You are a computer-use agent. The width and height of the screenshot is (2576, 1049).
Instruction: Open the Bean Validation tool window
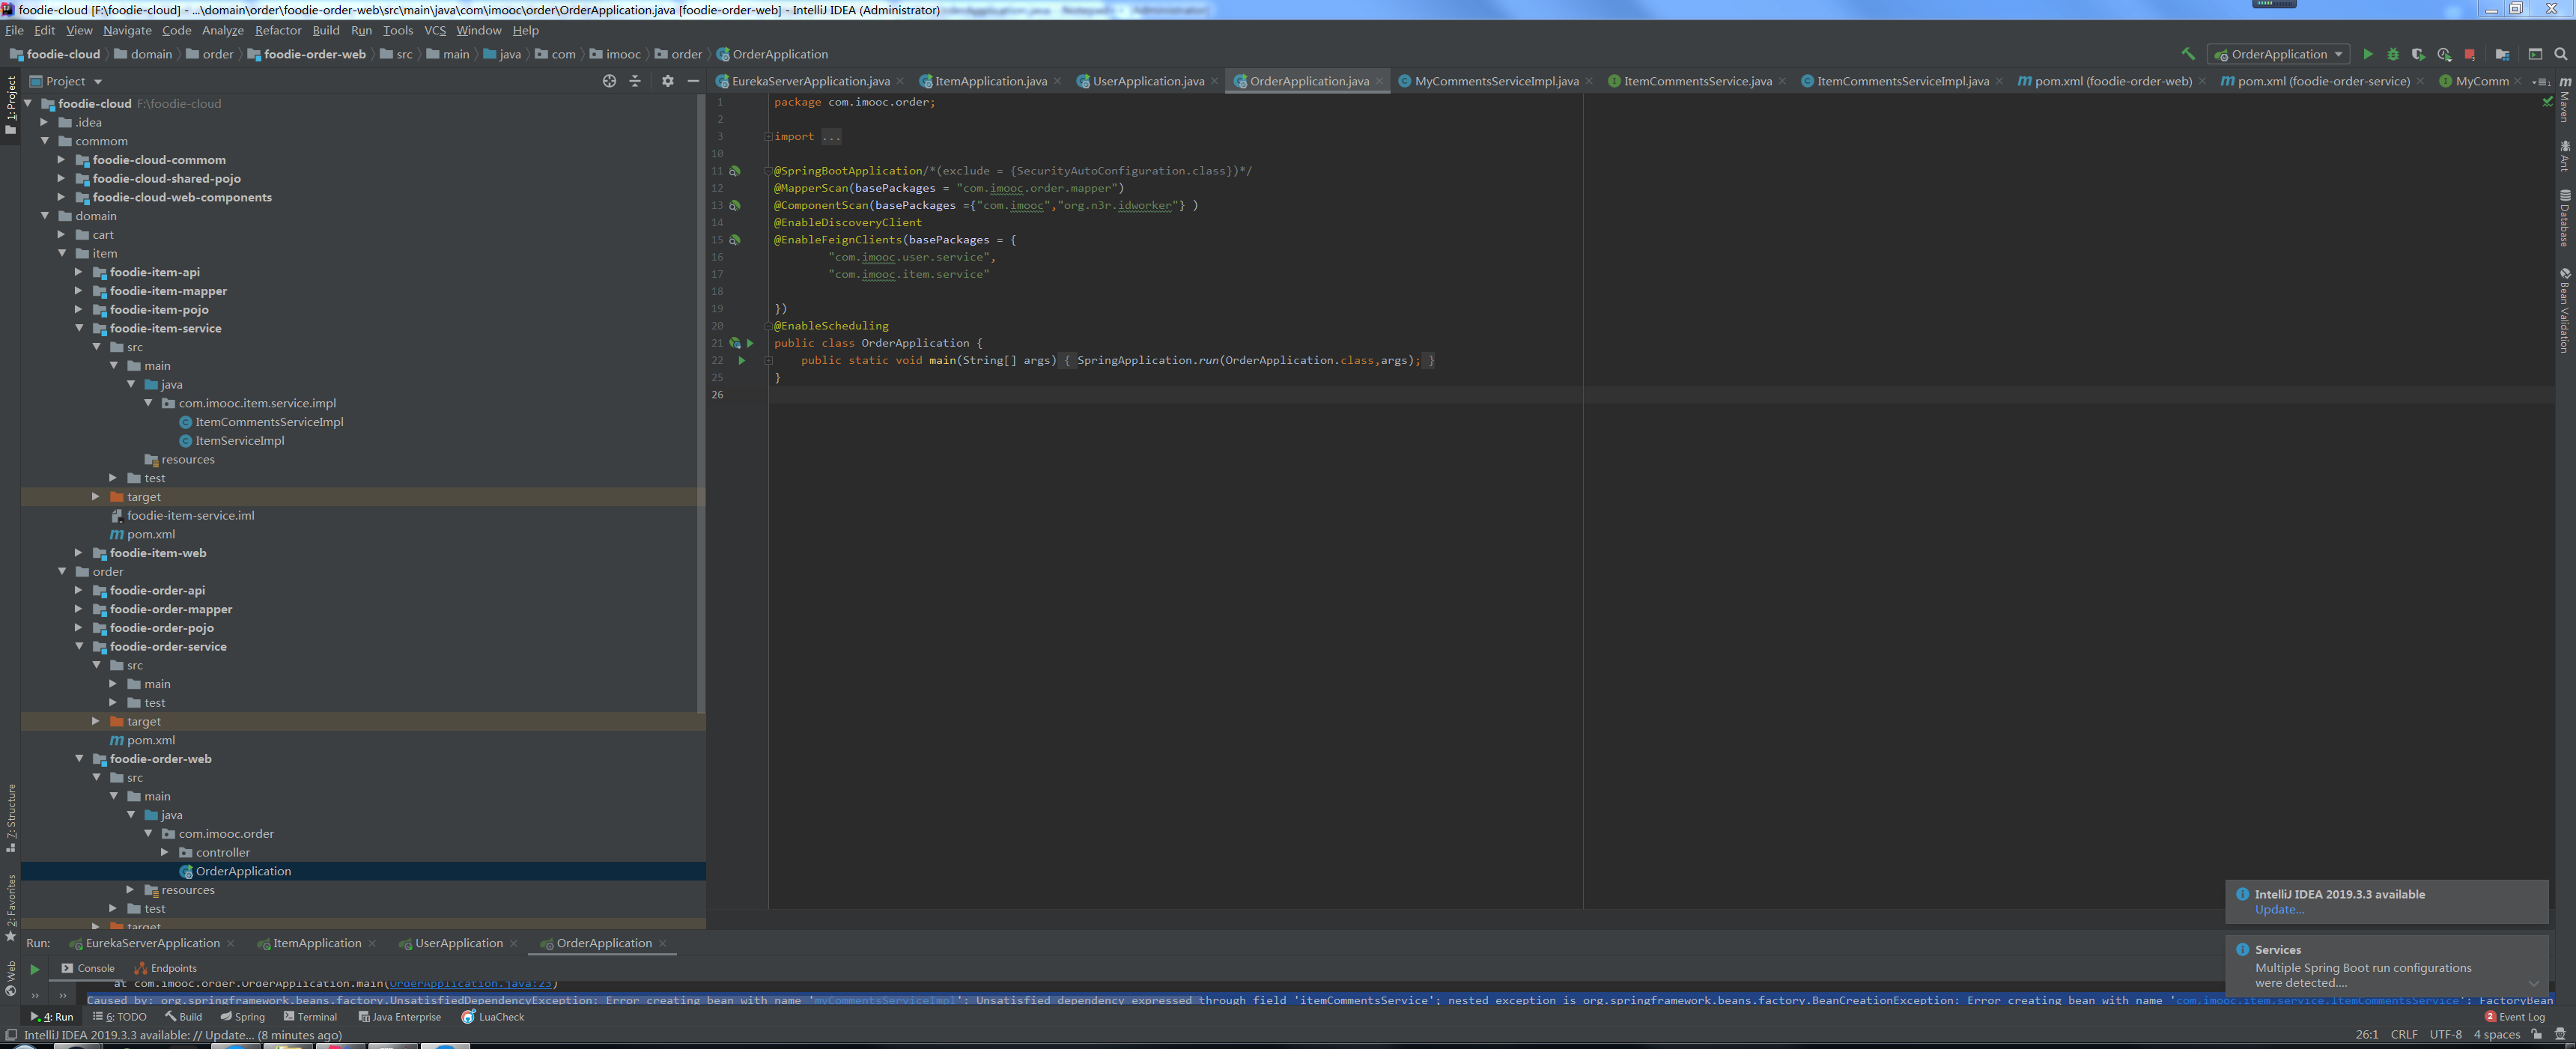2566,310
